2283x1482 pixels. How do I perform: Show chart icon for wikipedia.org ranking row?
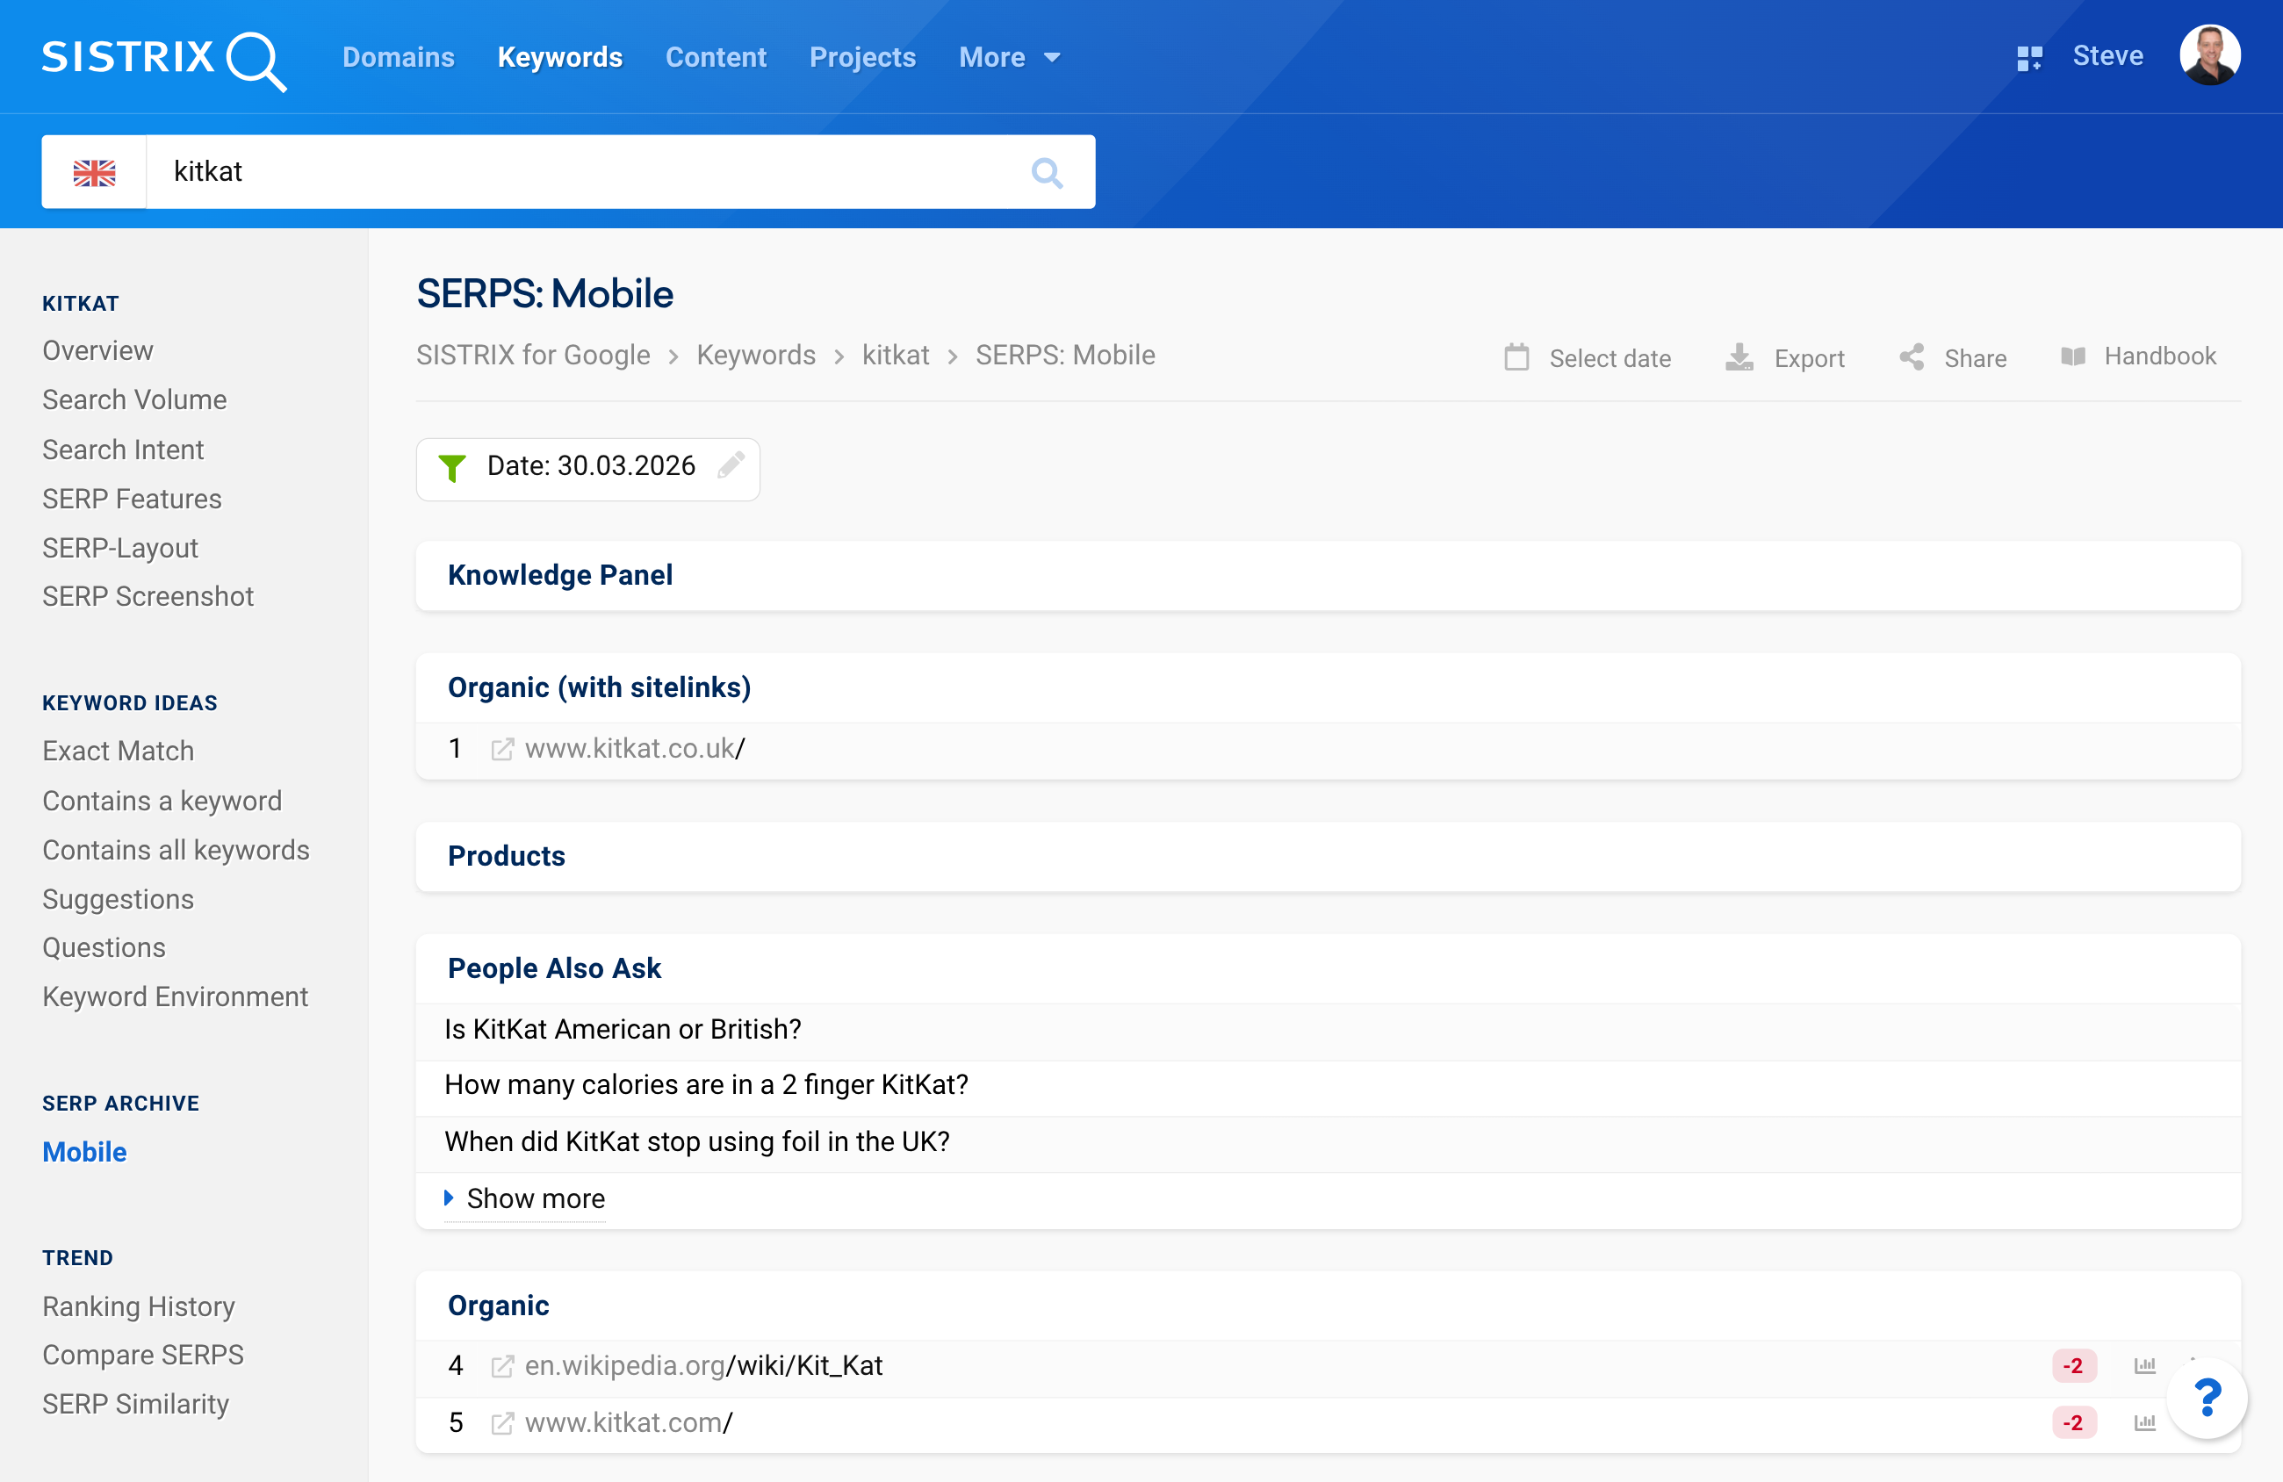pyautogui.click(x=2144, y=1366)
